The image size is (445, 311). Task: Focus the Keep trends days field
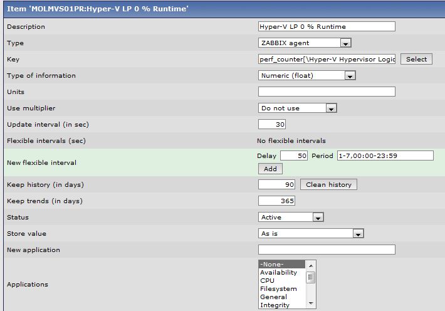[x=276, y=201]
